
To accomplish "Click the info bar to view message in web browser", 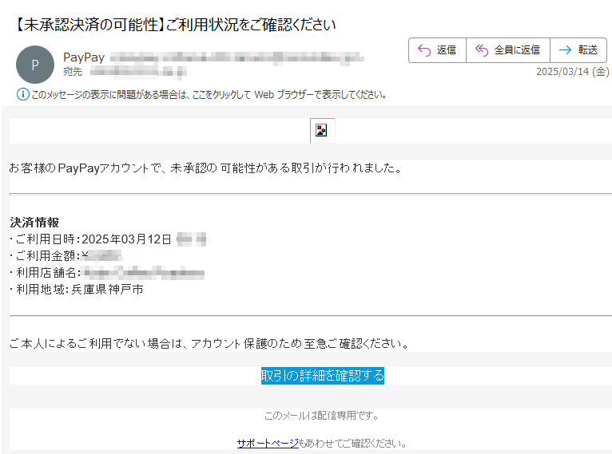I will [209, 95].
